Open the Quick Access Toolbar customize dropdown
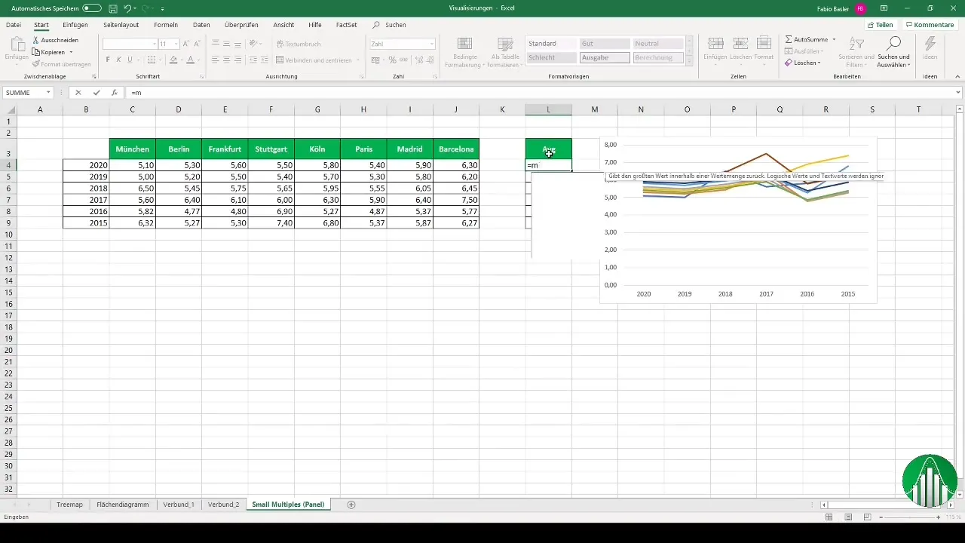 pyautogui.click(x=163, y=8)
